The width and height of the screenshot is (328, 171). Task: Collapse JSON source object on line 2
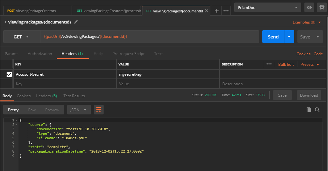[x=16, y=125]
